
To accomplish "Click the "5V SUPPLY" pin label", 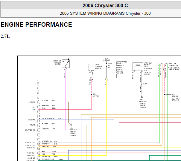I will (31, 148).
